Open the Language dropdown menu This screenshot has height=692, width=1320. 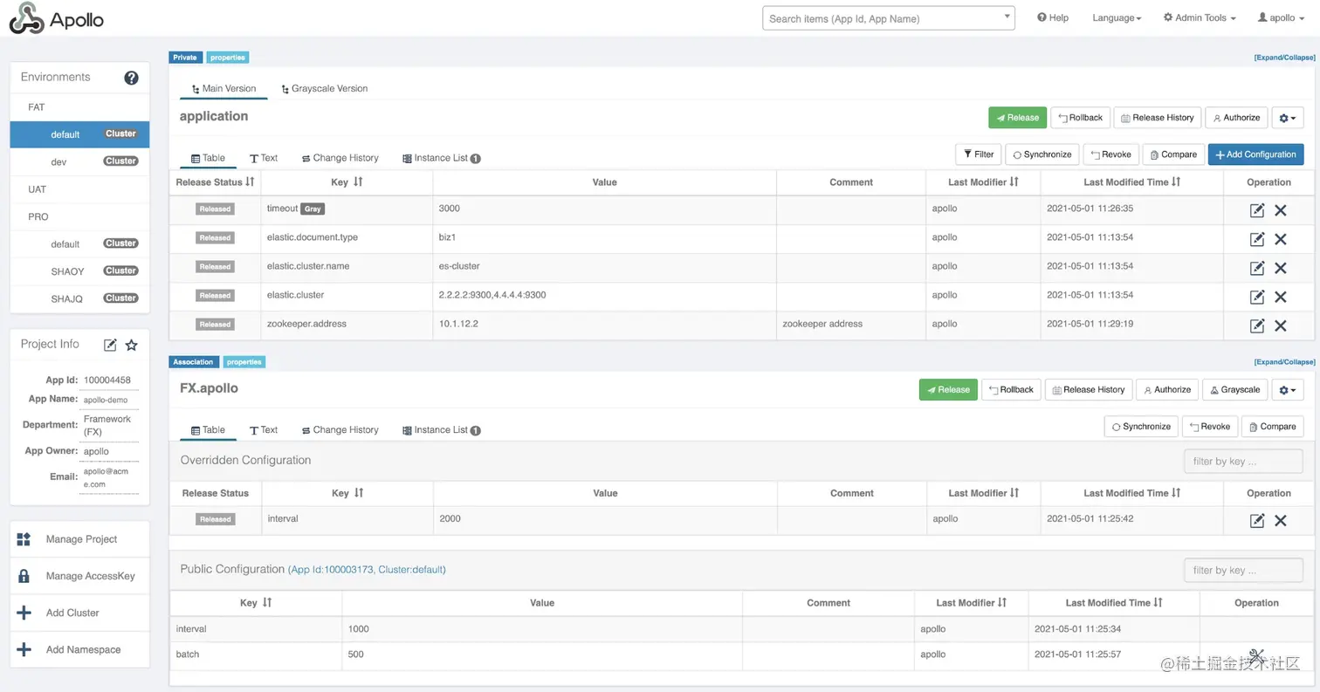pos(1117,17)
